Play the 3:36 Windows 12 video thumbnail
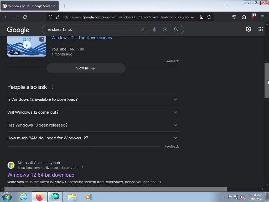 pos(27,46)
